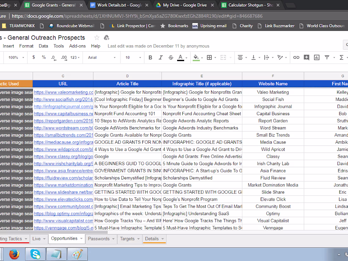Star the spreadsheet next to its title
This screenshot has height=261, width=348.
click(97, 37)
